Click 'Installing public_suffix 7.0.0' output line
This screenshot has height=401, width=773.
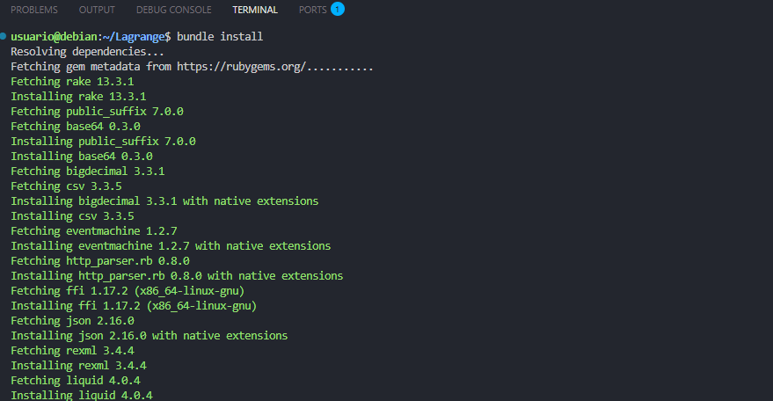(x=103, y=142)
